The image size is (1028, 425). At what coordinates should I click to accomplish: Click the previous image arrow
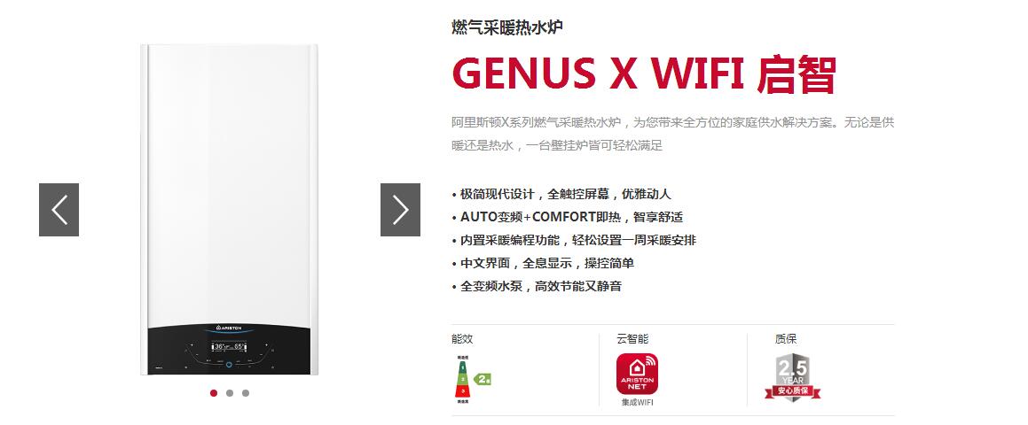tap(59, 210)
